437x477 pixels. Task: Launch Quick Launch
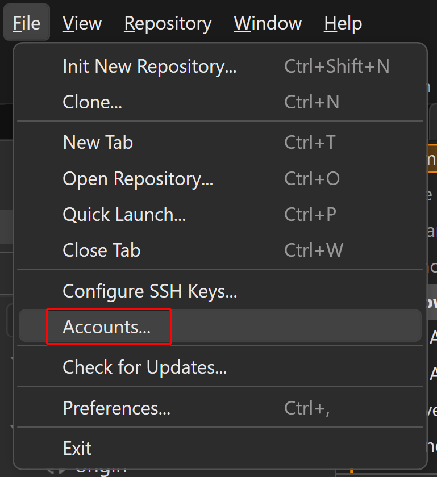[124, 215]
